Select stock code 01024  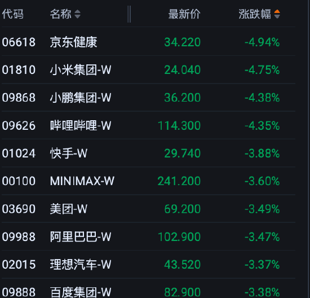pos(19,154)
